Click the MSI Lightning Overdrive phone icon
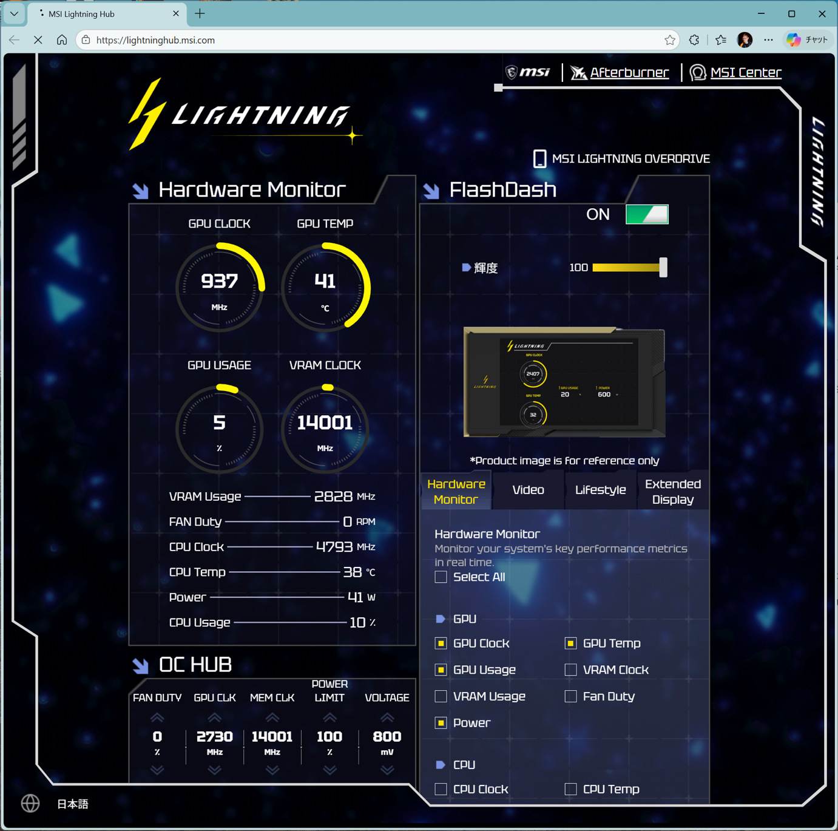 [539, 158]
